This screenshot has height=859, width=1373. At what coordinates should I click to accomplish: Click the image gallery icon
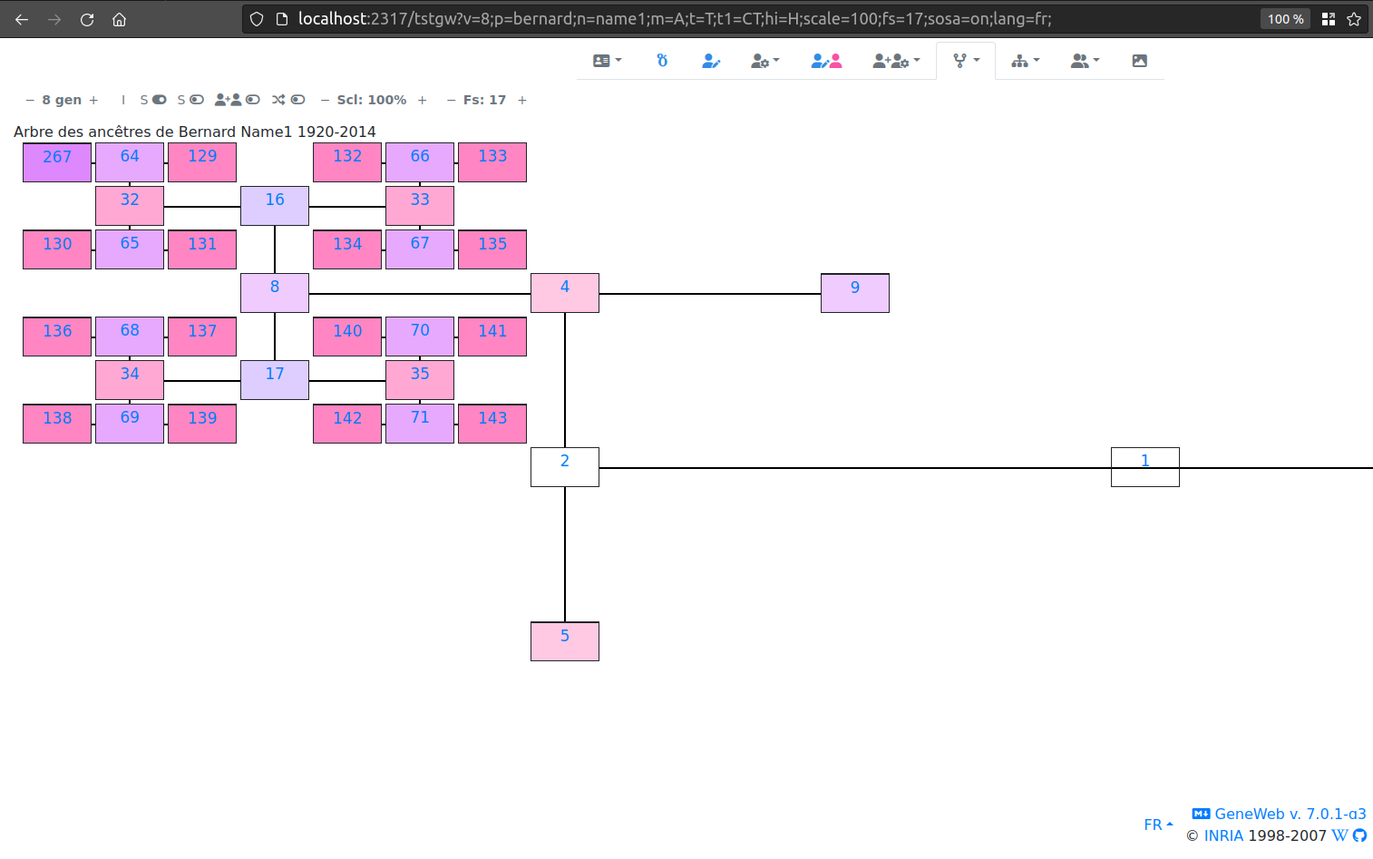coord(1139,60)
